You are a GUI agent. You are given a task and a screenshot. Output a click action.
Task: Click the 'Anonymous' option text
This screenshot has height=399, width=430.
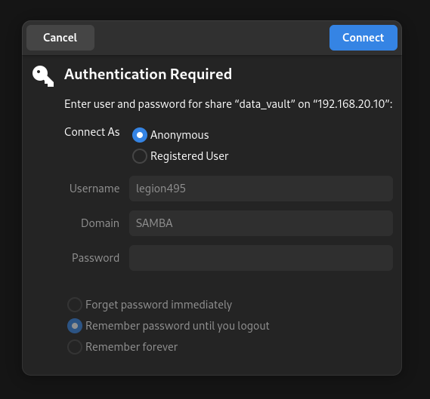point(180,135)
